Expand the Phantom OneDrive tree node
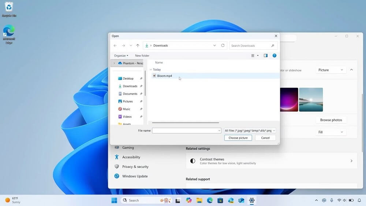The height and width of the screenshot is (206, 366). pos(114,63)
